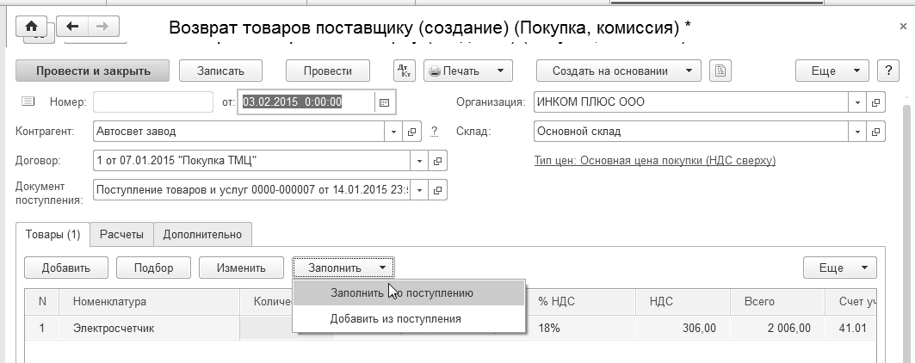Click the open icon for Организация
915x363 pixels.
876,102
